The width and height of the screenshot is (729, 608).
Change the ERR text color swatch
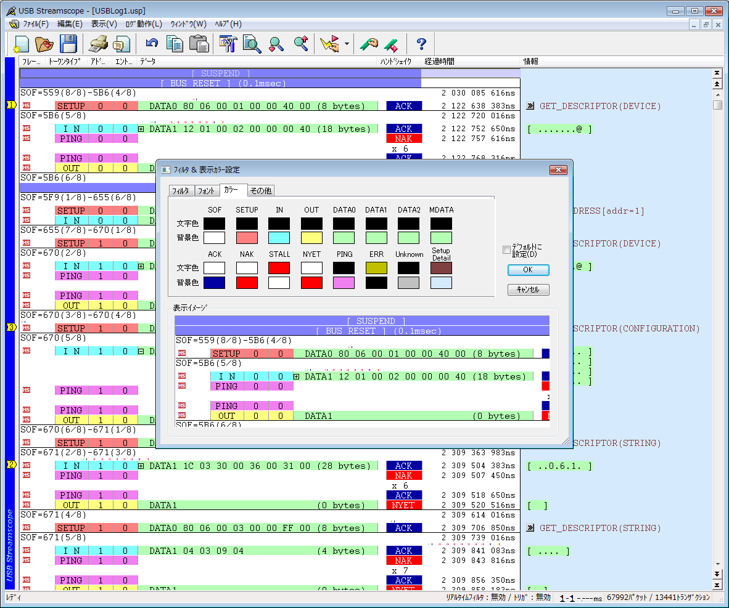coord(376,268)
